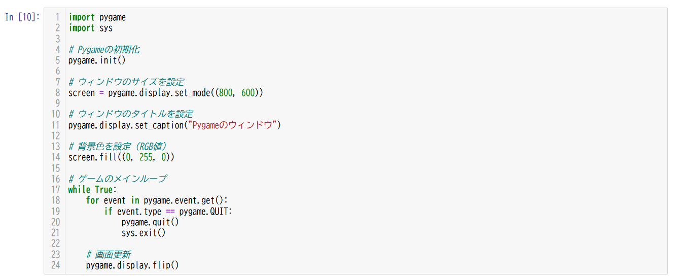This screenshot has height=277, width=676.
Task: Click the "# 画面更新" comment
Action: pyautogui.click(x=109, y=255)
